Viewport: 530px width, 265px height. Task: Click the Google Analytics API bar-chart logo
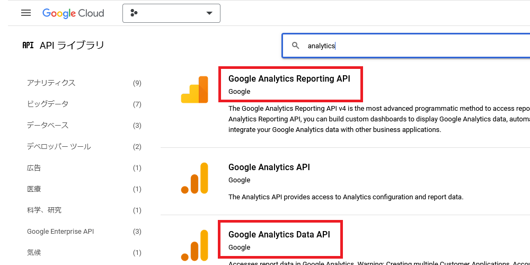(x=195, y=178)
